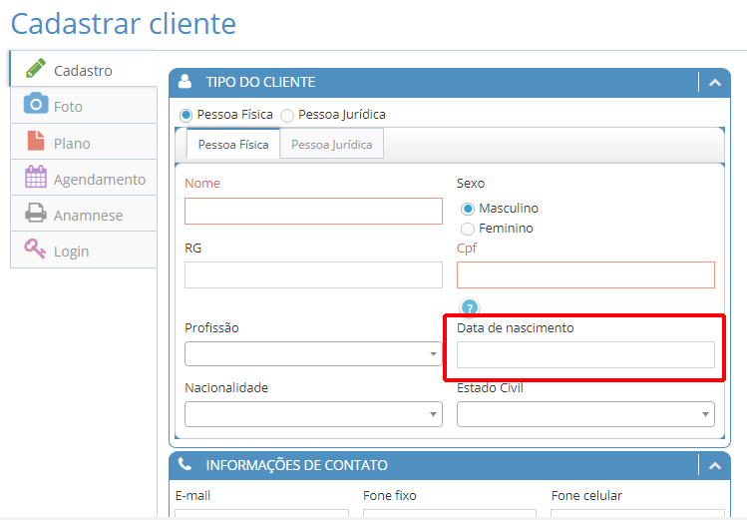Open the Estado Civil dropdown
747x520 pixels.
[x=585, y=414]
